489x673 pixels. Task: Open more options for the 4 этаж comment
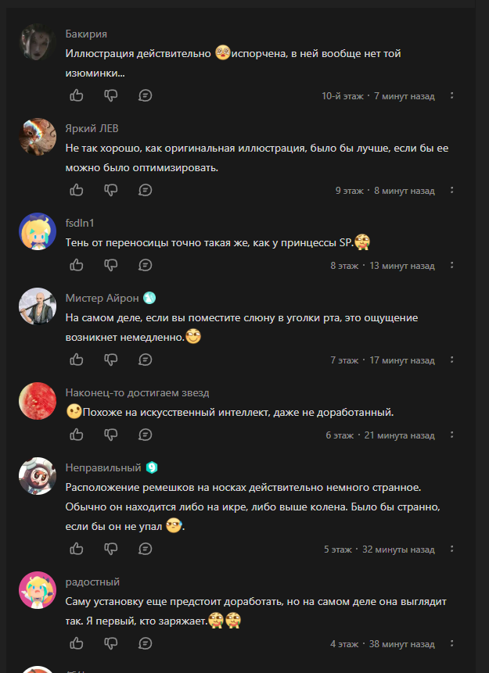click(x=451, y=643)
